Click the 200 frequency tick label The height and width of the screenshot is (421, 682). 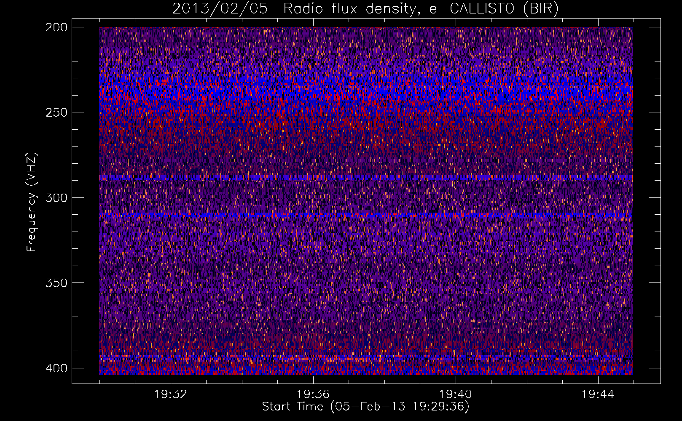click(x=56, y=27)
